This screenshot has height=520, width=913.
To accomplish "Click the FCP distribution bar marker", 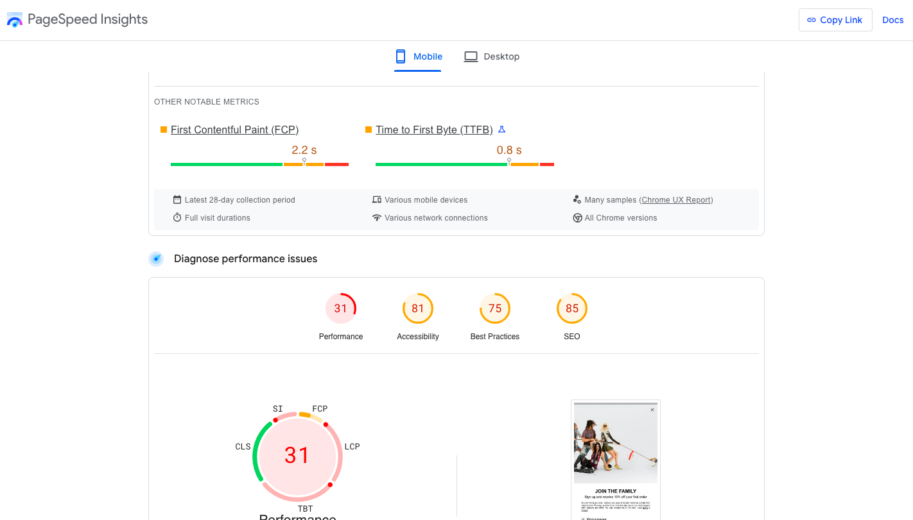I will [x=304, y=162].
